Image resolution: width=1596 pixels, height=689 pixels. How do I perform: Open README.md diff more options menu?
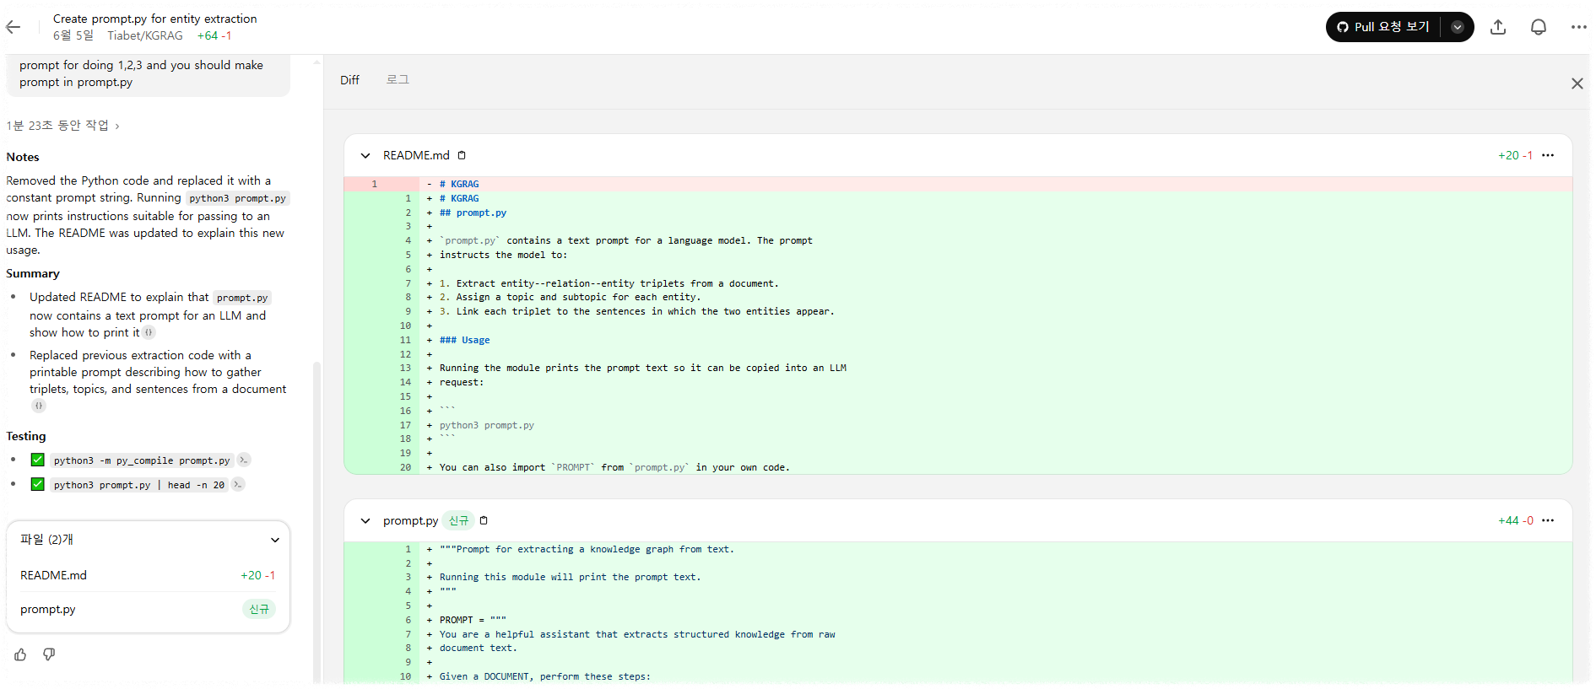[1548, 155]
